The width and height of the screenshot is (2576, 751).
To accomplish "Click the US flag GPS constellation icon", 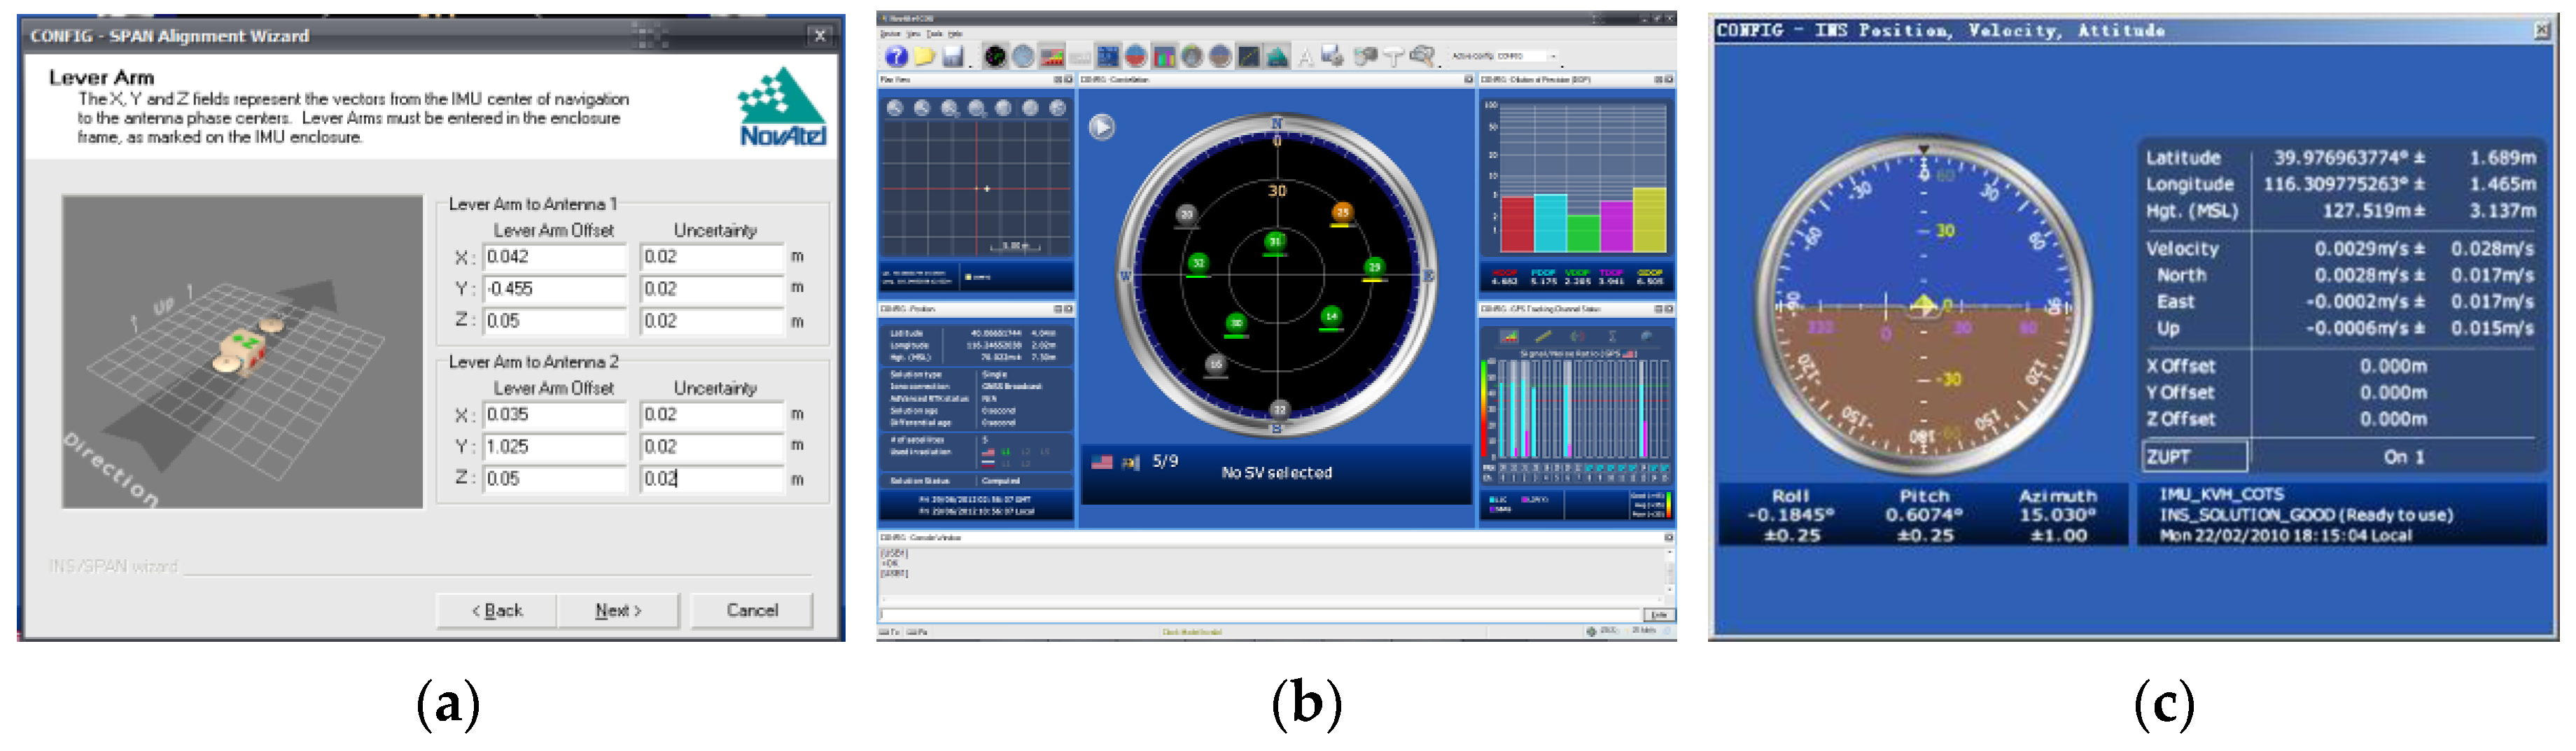I will [x=1101, y=462].
